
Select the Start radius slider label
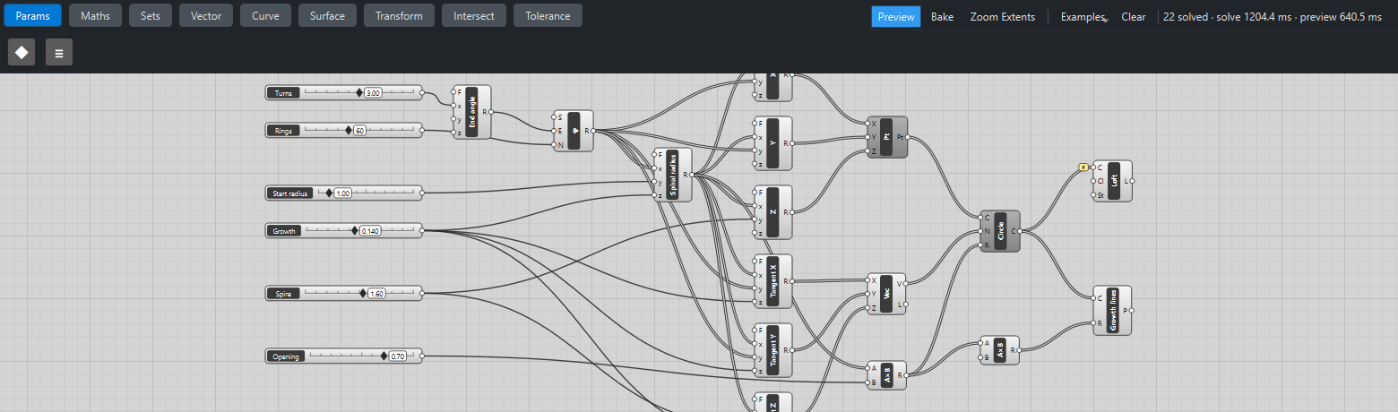coord(291,193)
